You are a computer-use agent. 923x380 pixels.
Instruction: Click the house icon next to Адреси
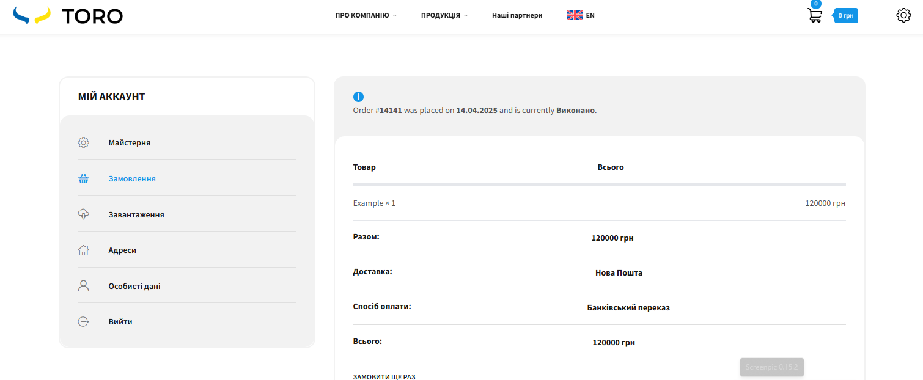(x=84, y=250)
